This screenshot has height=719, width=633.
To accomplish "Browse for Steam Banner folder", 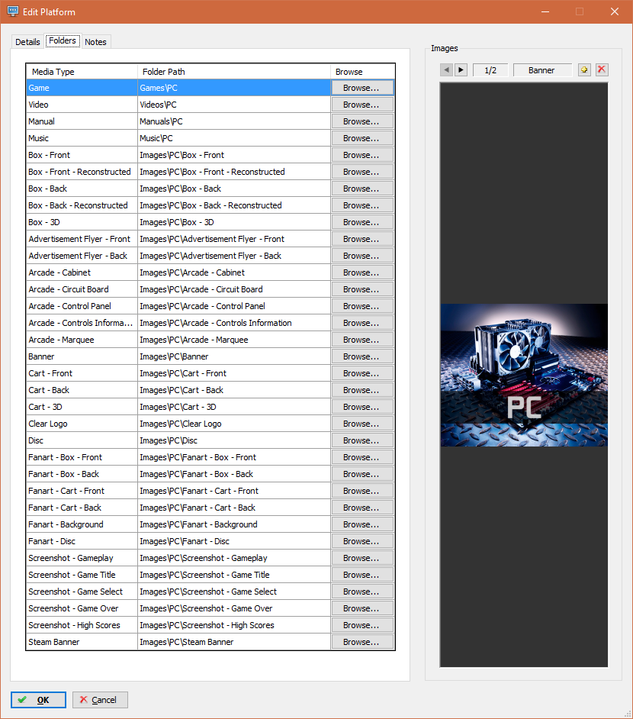I will pyautogui.click(x=361, y=642).
